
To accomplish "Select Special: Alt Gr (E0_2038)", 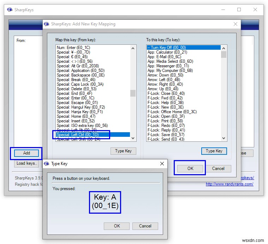I will tap(93, 66).
